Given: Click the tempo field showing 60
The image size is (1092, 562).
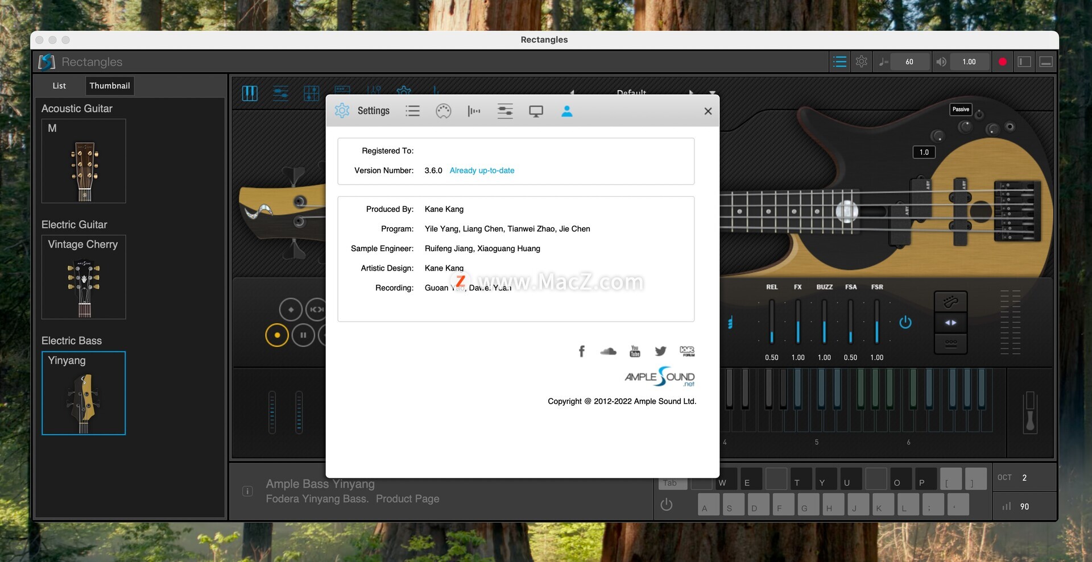Looking at the screenshot, I should click(909, 62).
